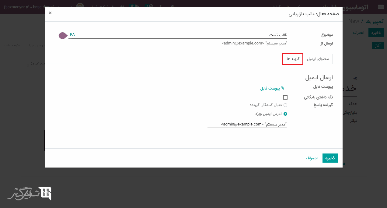Open the user avatar menu in top bar

(80, 6)
